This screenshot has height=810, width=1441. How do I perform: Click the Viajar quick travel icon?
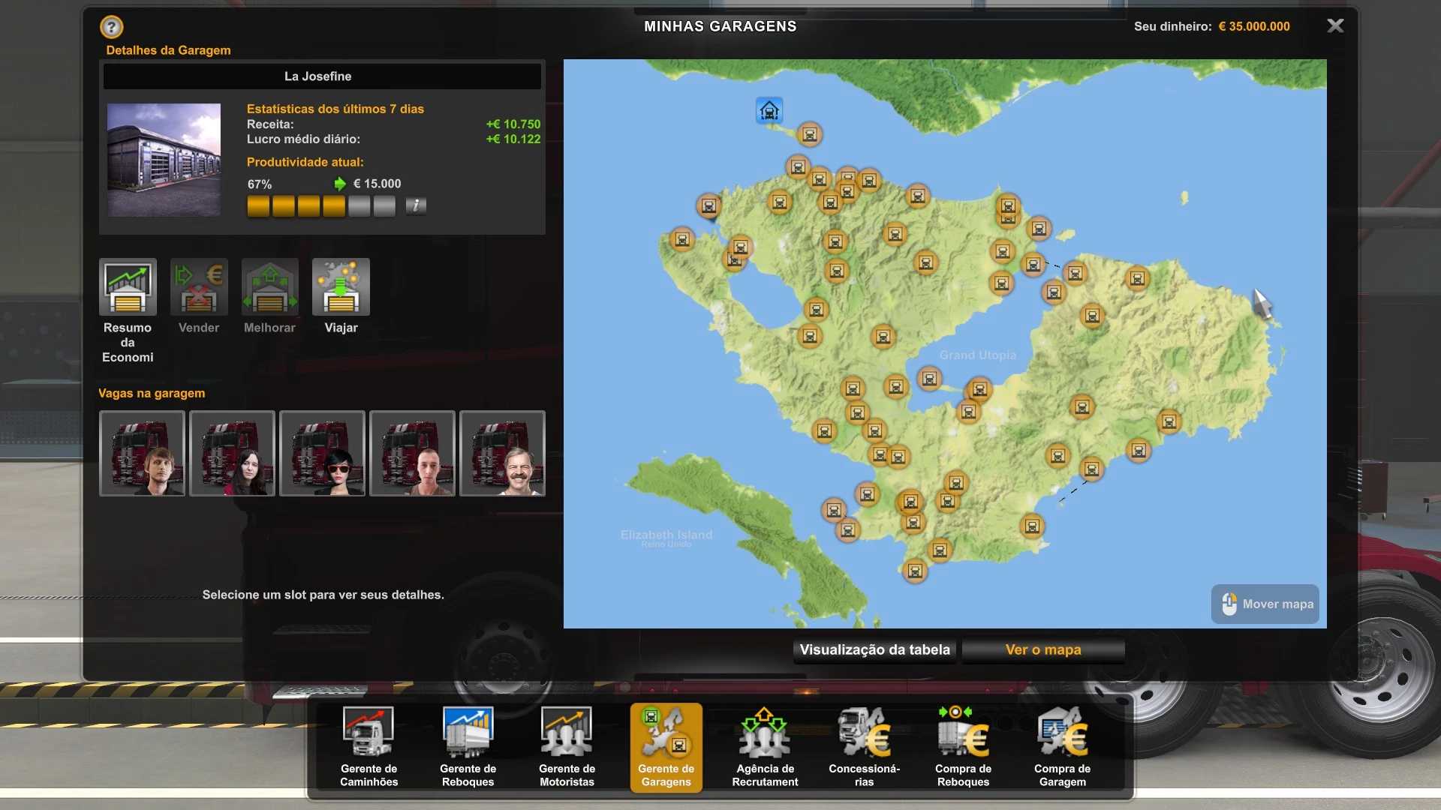tap(341, 287)
